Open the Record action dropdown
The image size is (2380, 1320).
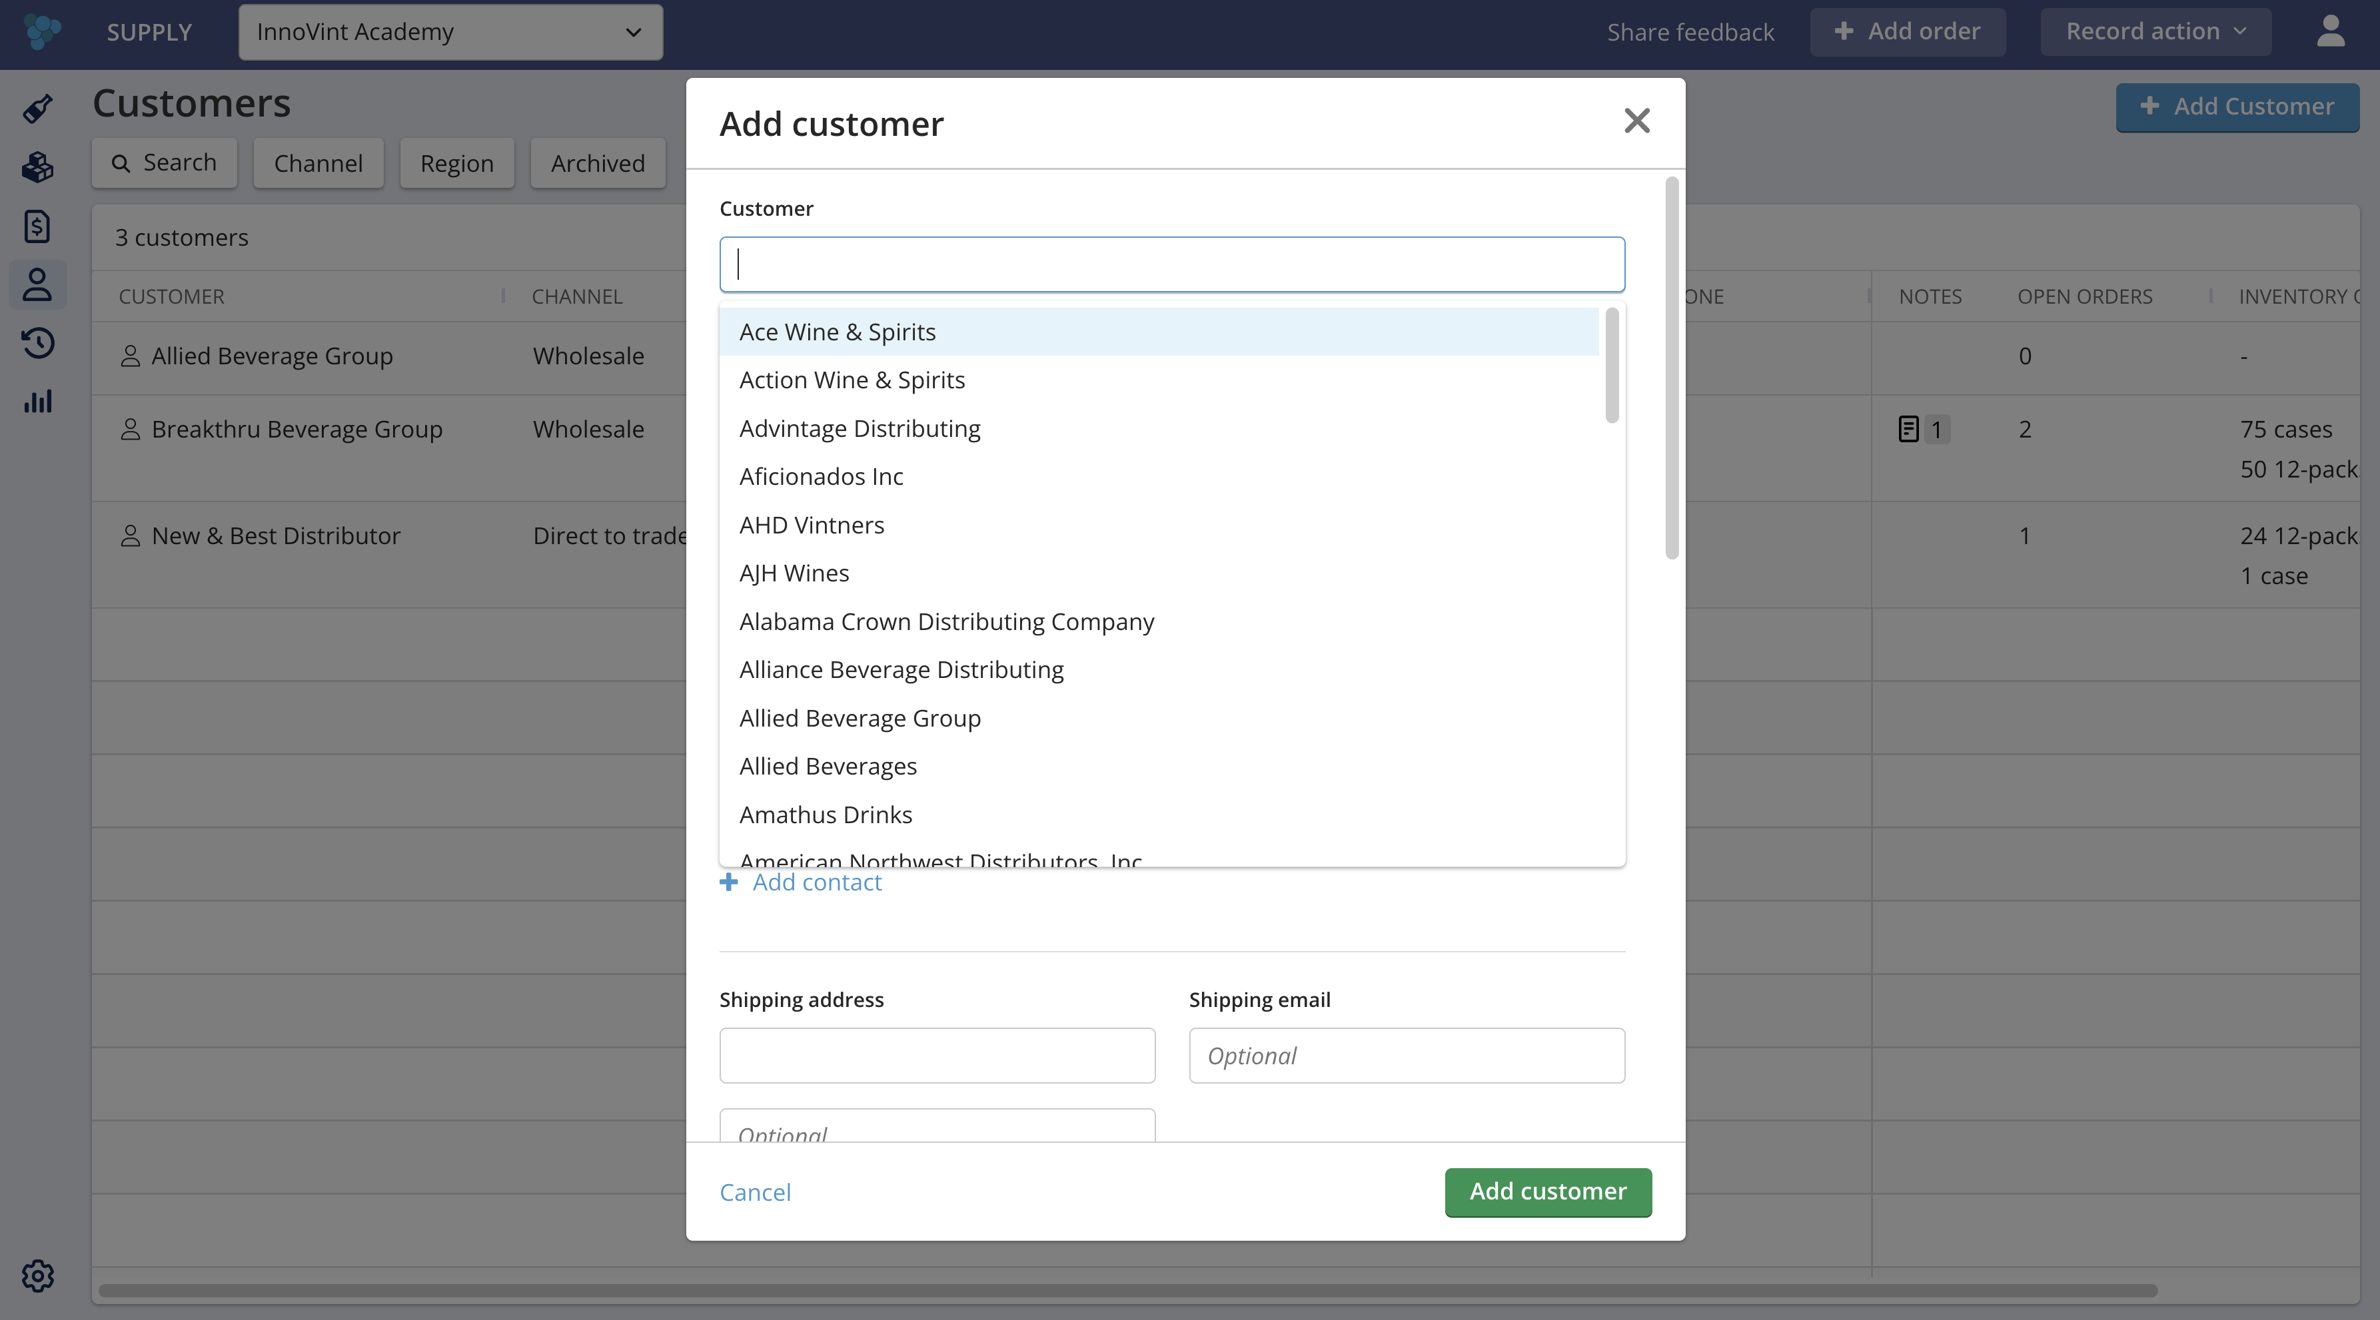click(2155, 31)
